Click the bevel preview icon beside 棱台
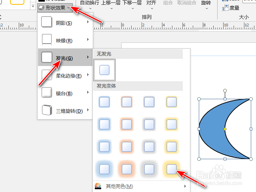Image resolution: width=256 pixels, height=192 pixels. point(47,92)
